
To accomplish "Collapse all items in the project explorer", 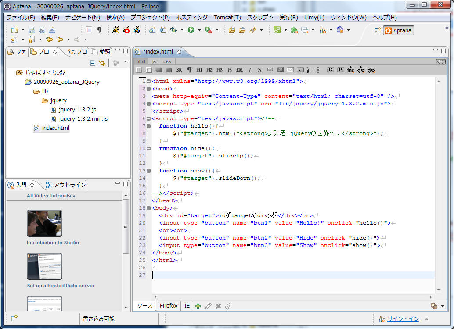I will [92, 63].
